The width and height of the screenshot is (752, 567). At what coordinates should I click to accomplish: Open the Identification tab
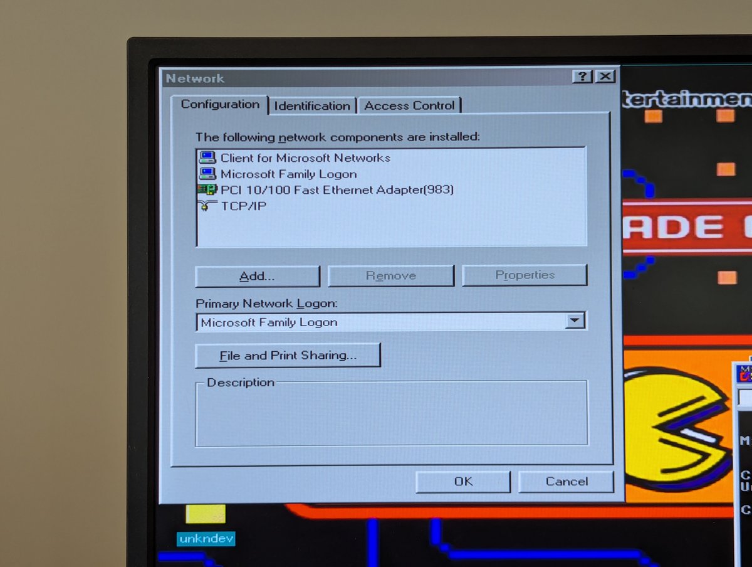pyautogui.click(x=312, y=105)
